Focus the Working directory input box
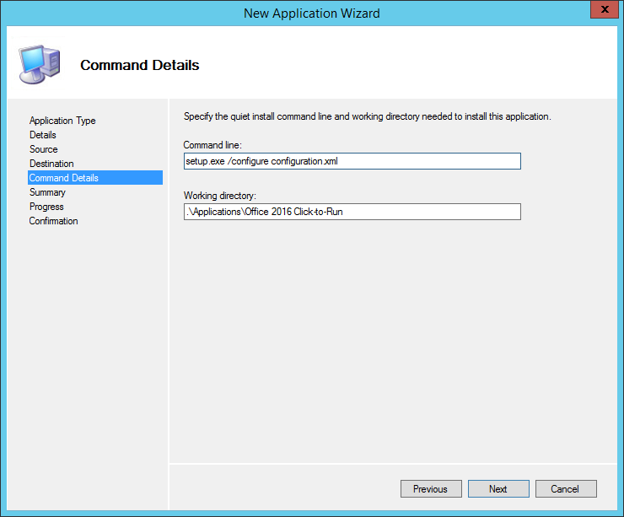The image size is (624, 517). click(352, 212)
